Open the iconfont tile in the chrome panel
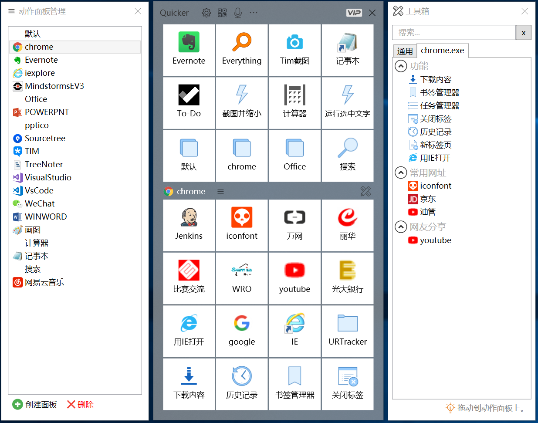The height and width of the screenshot is (423, 538). (242, 225)
